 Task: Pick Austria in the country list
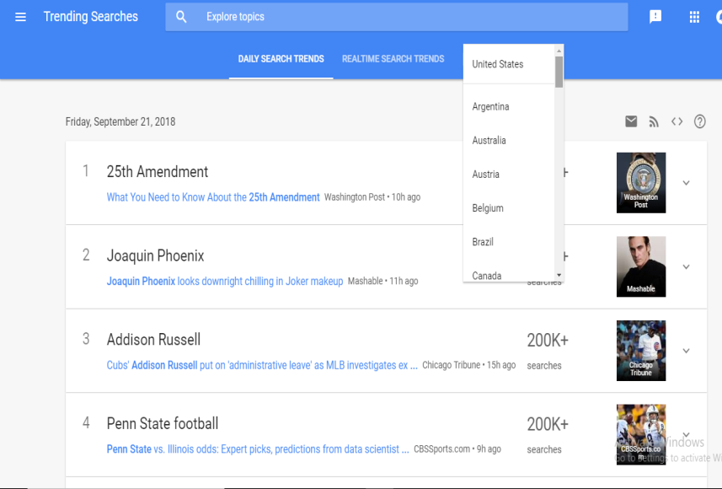click(x=509, y=175)
